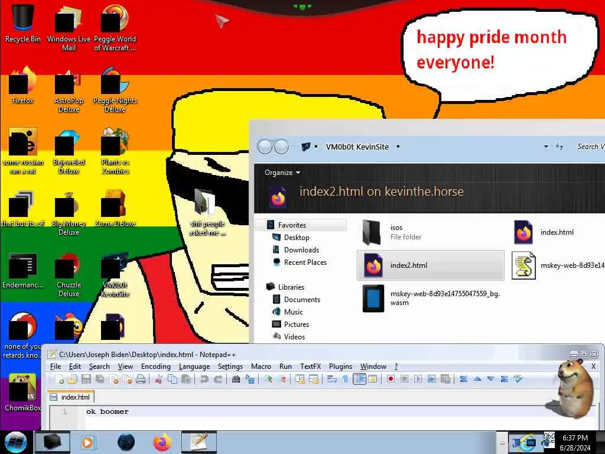Open Recent Places in the sidebar
605x454 pixels.
[300, 262]
